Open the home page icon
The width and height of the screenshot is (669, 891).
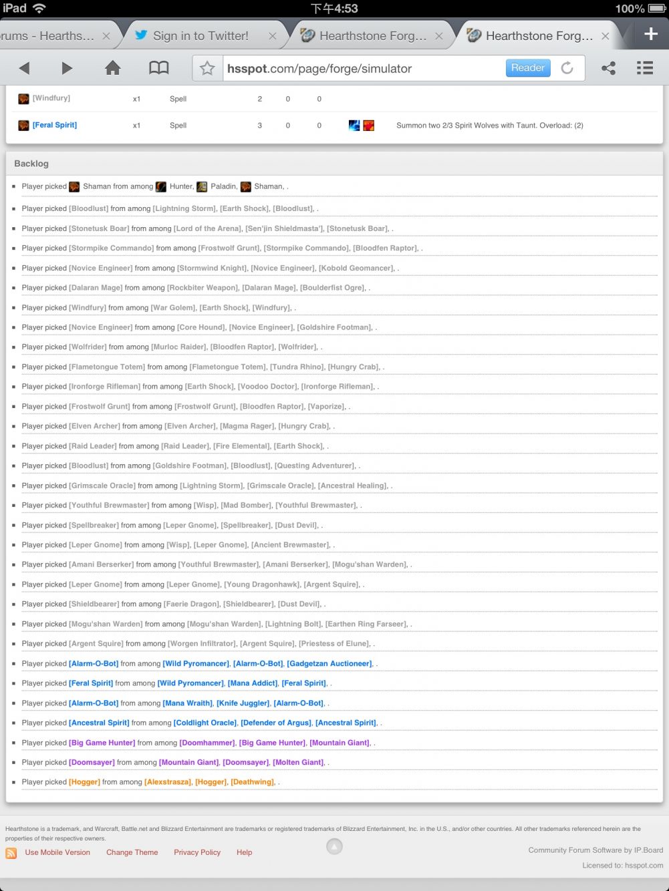click(x=113, y=68)
